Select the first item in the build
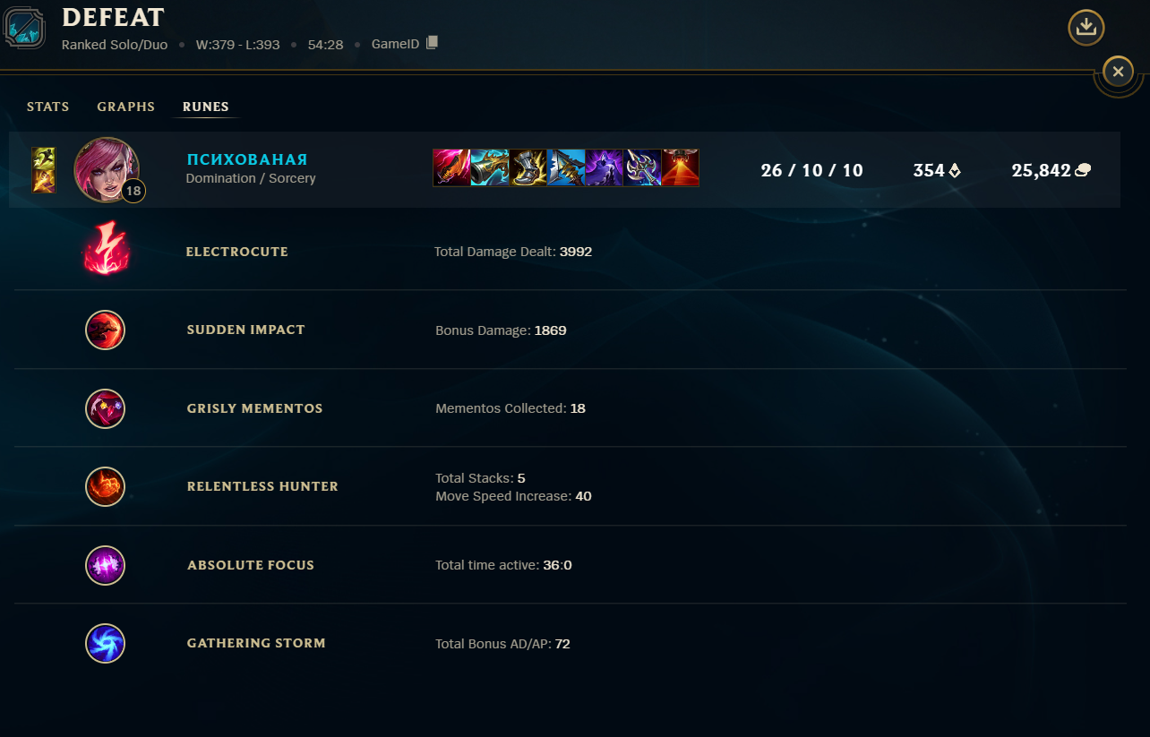 451,167
